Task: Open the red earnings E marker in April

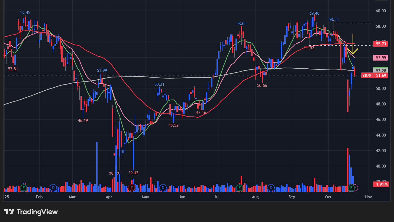Action: tap(132, 188)
